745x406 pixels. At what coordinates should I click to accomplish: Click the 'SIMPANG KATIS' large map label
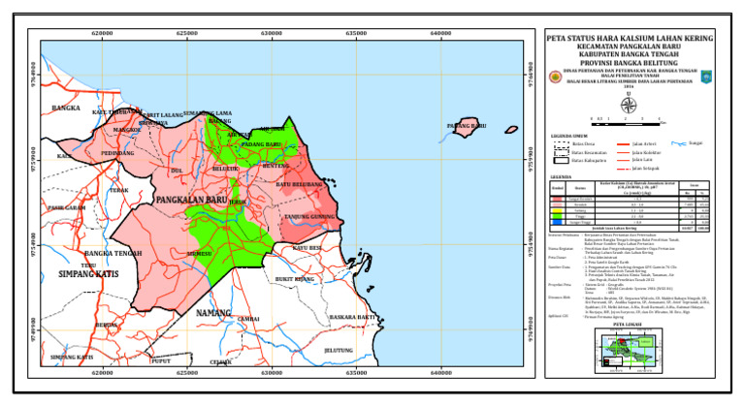(89, 274)
